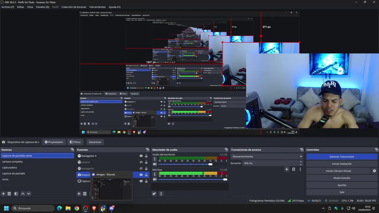
Task: Undock the Transiciones de escena panel
Action: coord(302,150)
